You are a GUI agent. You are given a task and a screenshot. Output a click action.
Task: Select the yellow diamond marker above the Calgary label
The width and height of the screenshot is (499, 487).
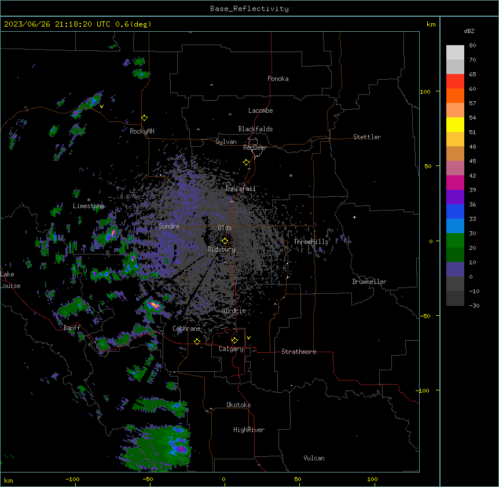[235, 341]
